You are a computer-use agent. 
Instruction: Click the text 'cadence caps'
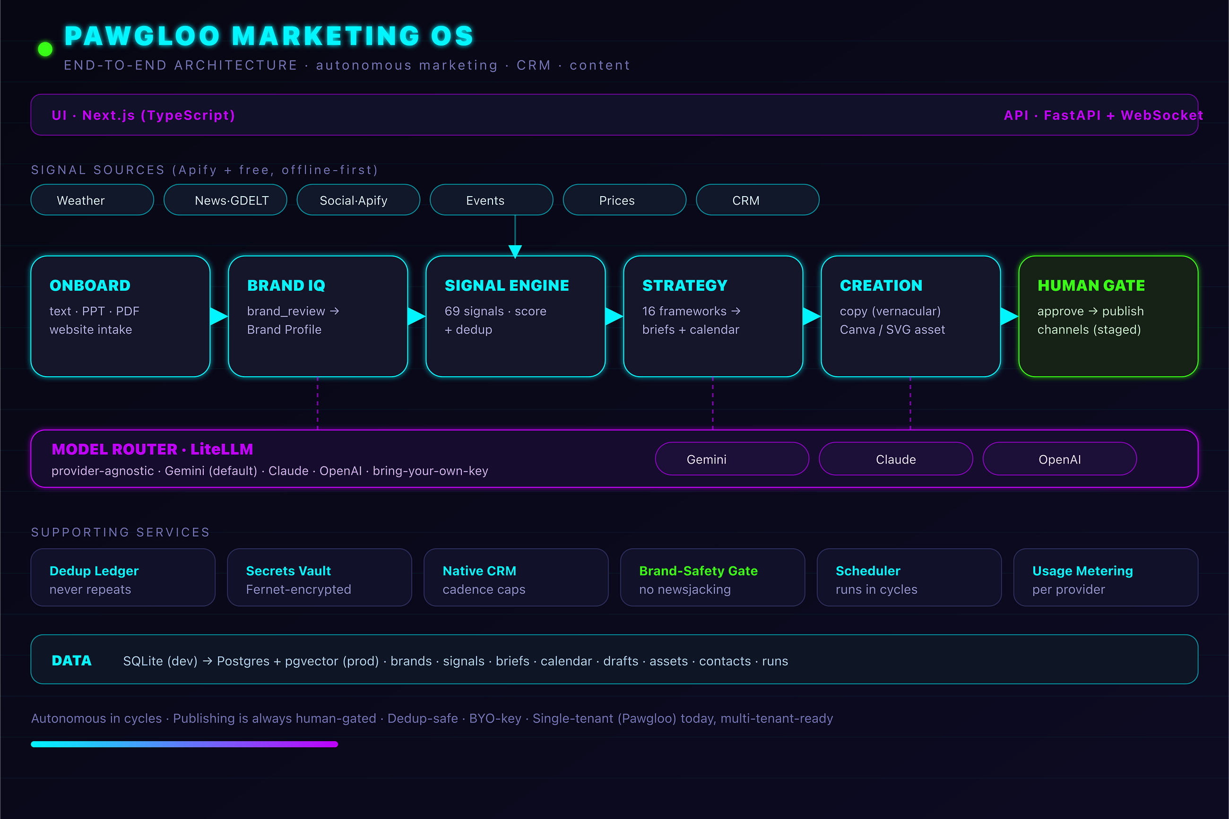pyautogui.click(x=484, y=590)
